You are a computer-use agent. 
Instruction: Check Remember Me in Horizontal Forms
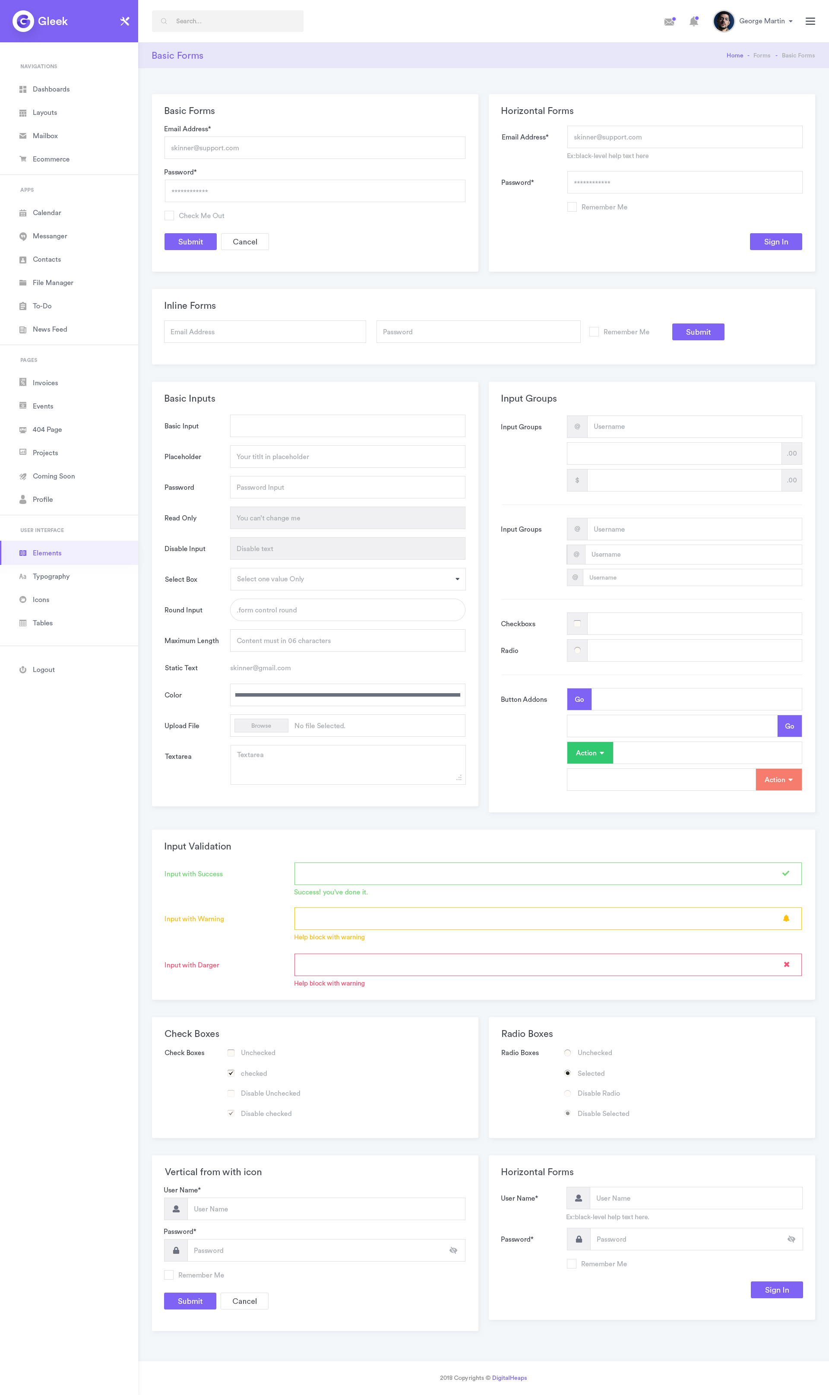tap(572, 207)
